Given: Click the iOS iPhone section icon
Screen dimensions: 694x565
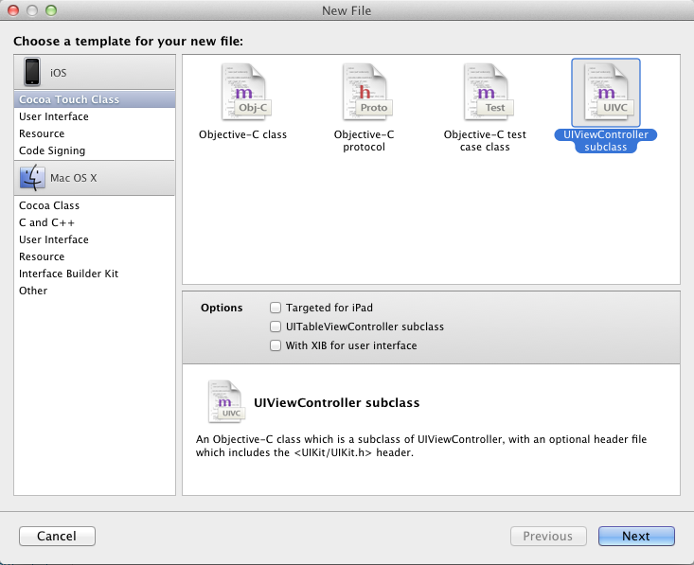Looking at the screenshot, I should (x=33, y=72).
